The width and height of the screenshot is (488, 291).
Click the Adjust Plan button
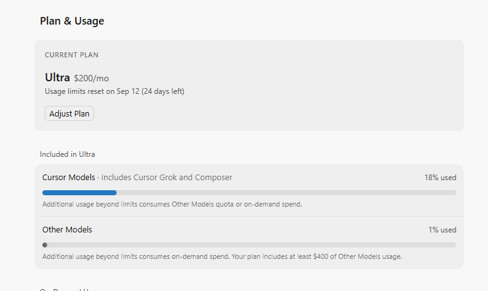pyautogui.click(x=69, y=113)
